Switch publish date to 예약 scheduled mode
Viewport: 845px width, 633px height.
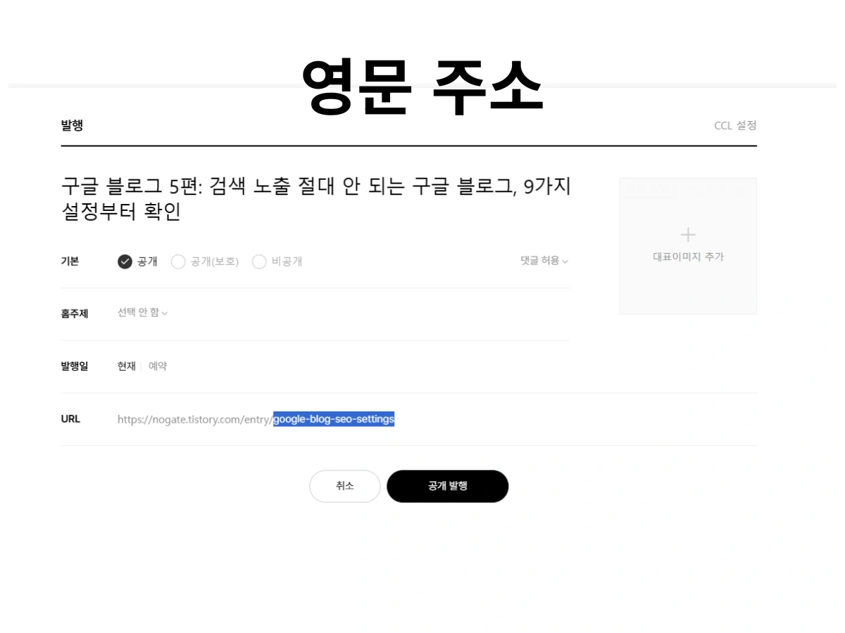156,366
